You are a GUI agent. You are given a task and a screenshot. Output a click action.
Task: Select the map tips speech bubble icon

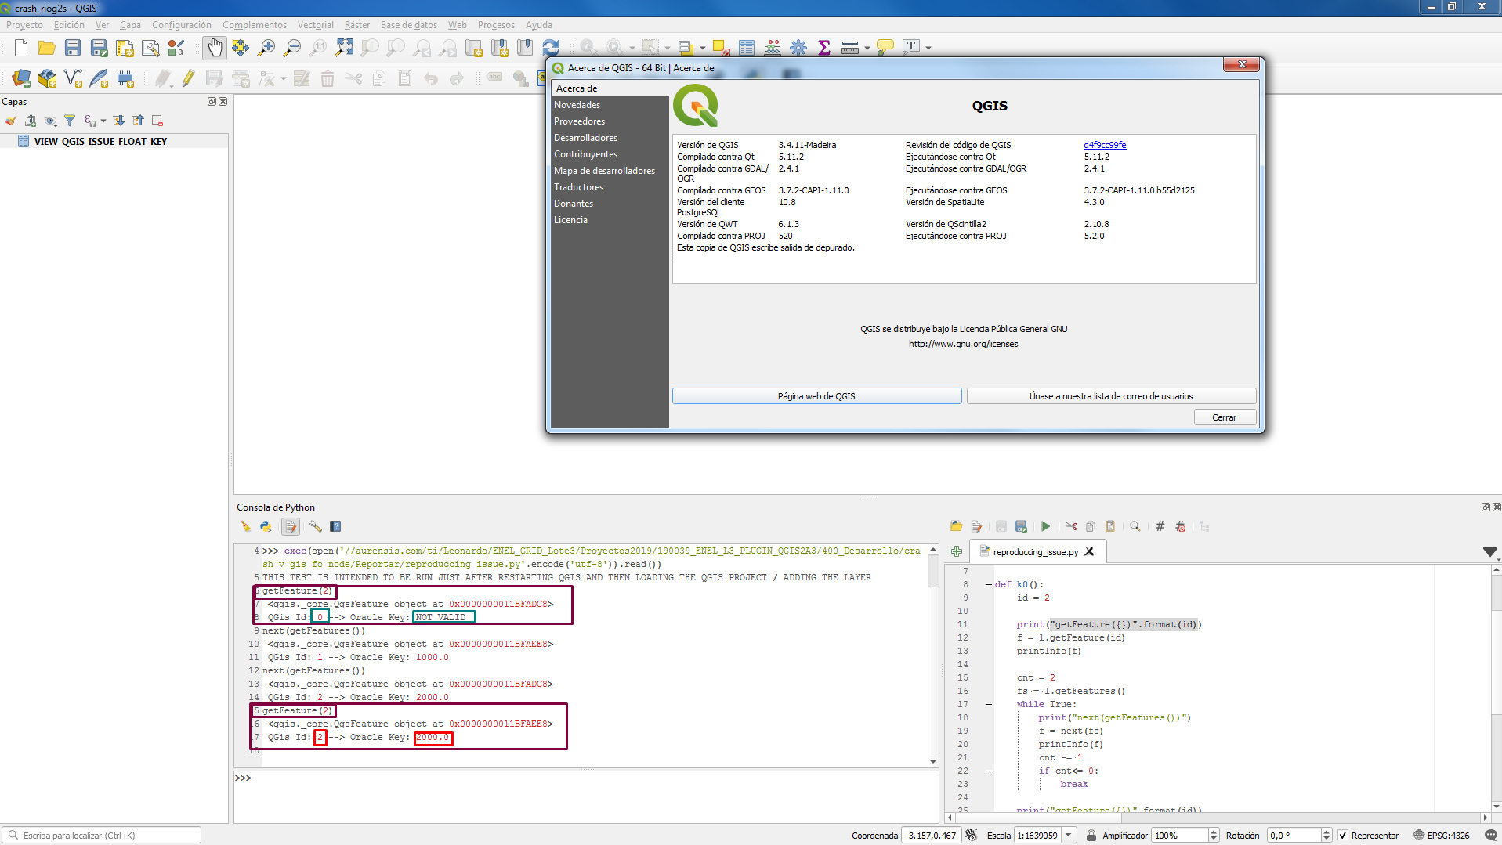885,48
